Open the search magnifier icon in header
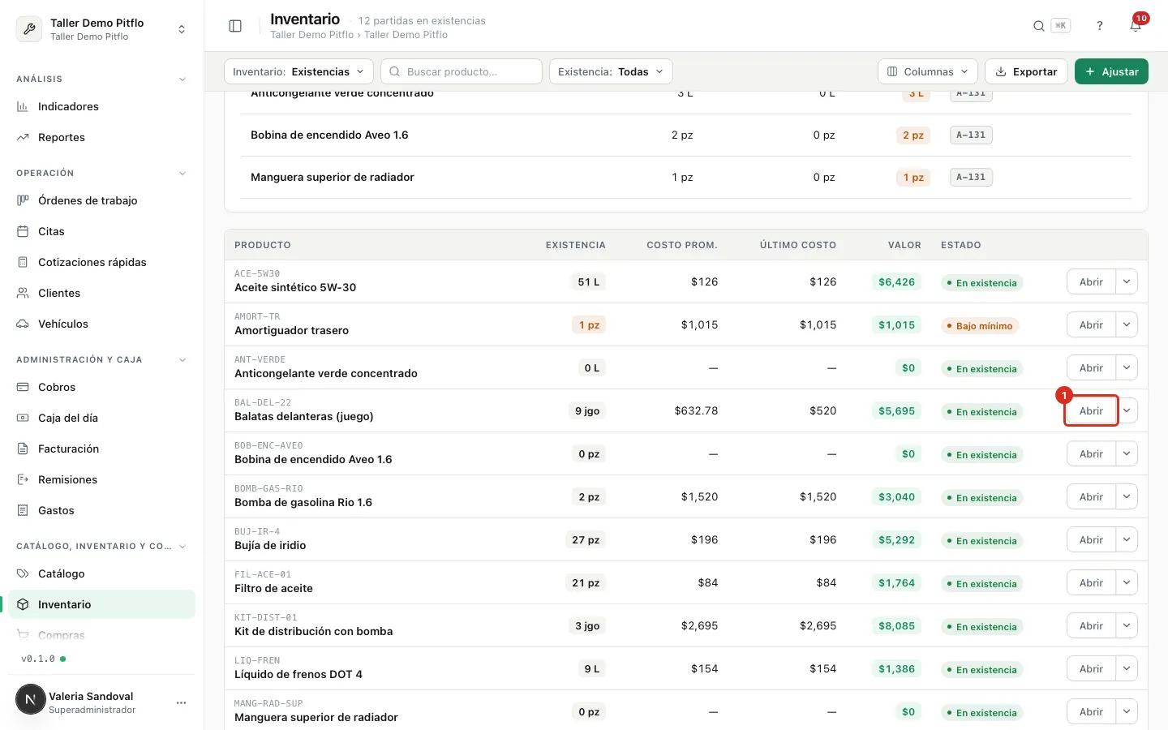 pos(1039,26)
